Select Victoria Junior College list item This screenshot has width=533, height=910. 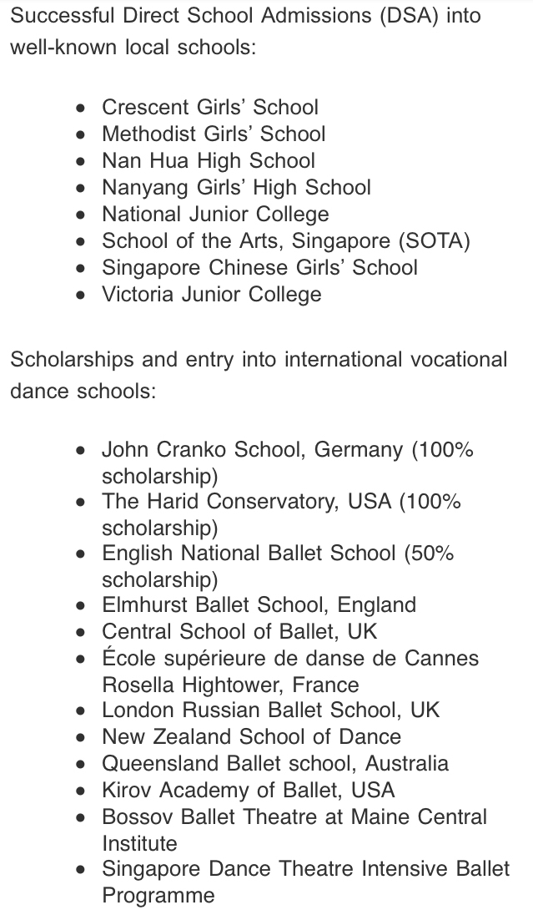(211, 295)
